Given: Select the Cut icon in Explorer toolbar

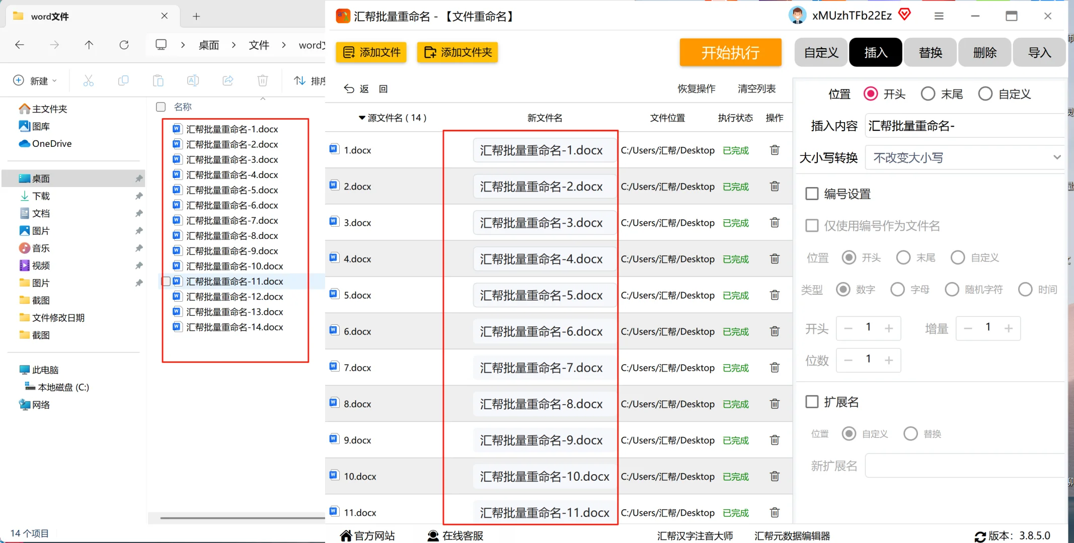Looking at the screenshot, I should [88, 80].
